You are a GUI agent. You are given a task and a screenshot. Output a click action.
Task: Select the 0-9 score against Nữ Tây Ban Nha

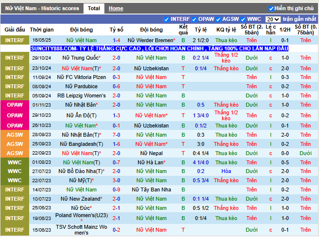point(117,190)
